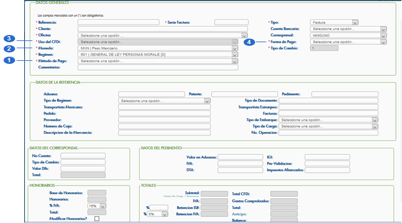Click the No. Operacion field
This screenshot has width=402, height=223.
pyautogui.click(x=328, y=133)
